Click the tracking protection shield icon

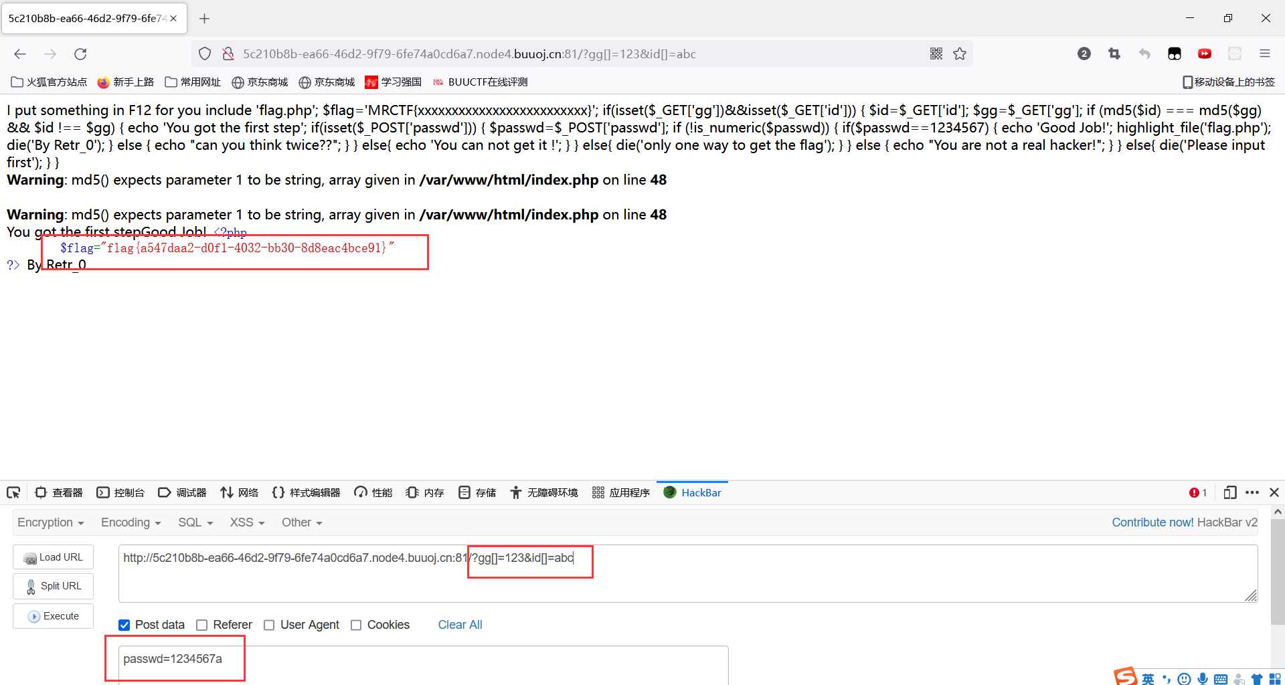coord(205,54)
